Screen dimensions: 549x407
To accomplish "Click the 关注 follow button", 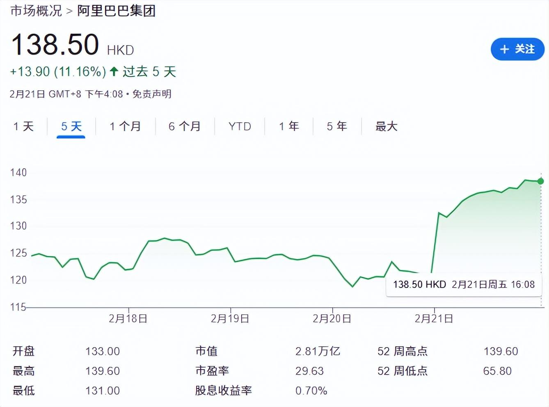I will [x=517, y=49].
